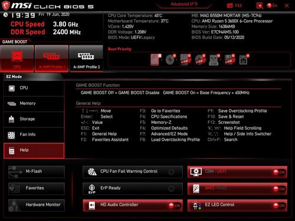Click the ErP leaf icon
295x221 pixels.
coord(92,189)
